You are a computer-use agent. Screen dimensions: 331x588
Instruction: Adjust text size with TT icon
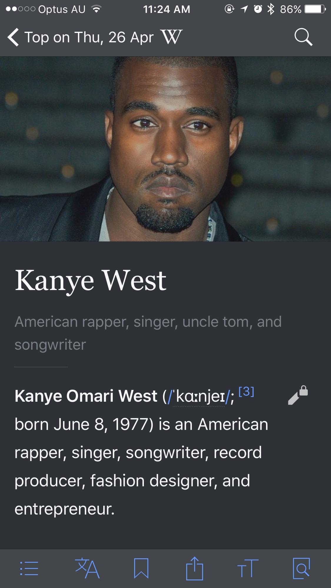(x=248, y=568)
